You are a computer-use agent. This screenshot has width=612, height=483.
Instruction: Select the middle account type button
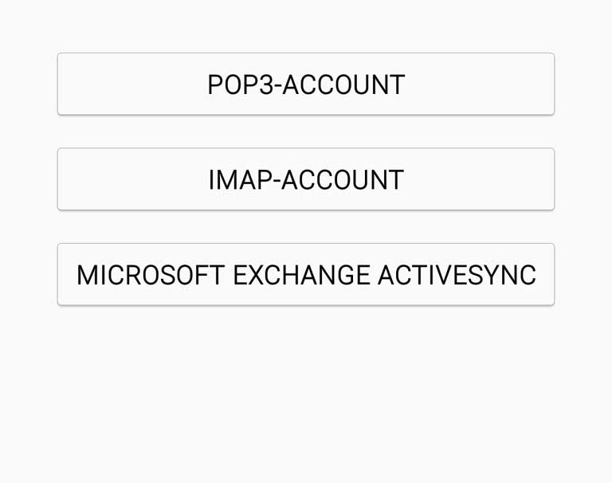306,179
